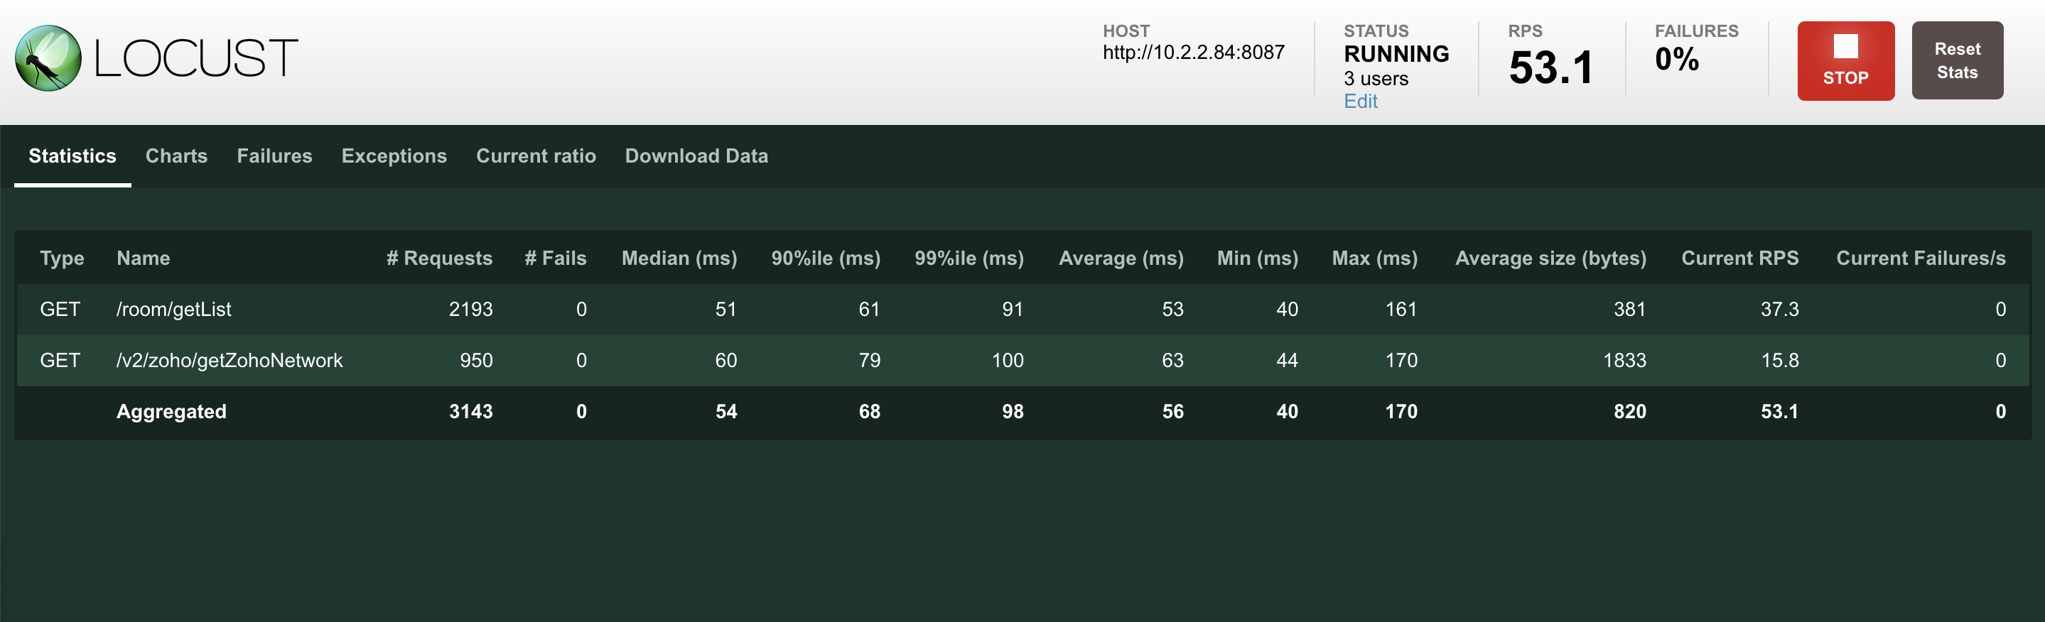The image size is (2045, 622).
Task: Click the 53.1 RPS header value
Action: coord(1550,67)
